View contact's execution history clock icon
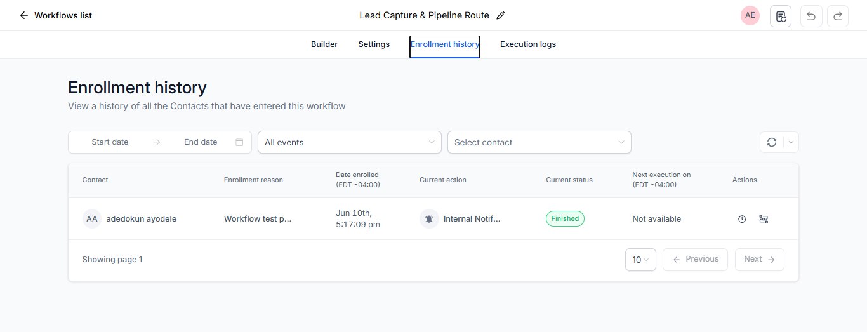 point(742,219)
